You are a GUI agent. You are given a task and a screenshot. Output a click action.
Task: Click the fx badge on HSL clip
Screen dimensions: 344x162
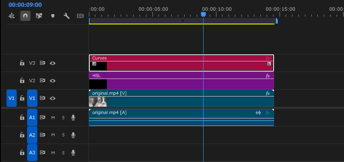tap(268, 76)
